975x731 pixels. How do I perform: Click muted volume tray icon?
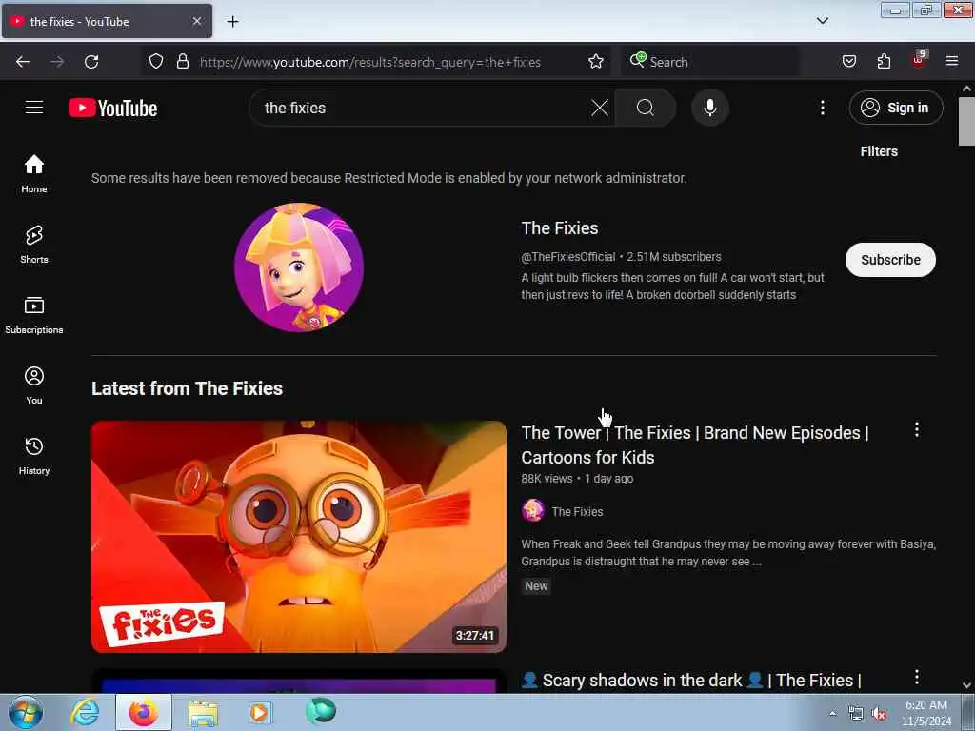879,714
